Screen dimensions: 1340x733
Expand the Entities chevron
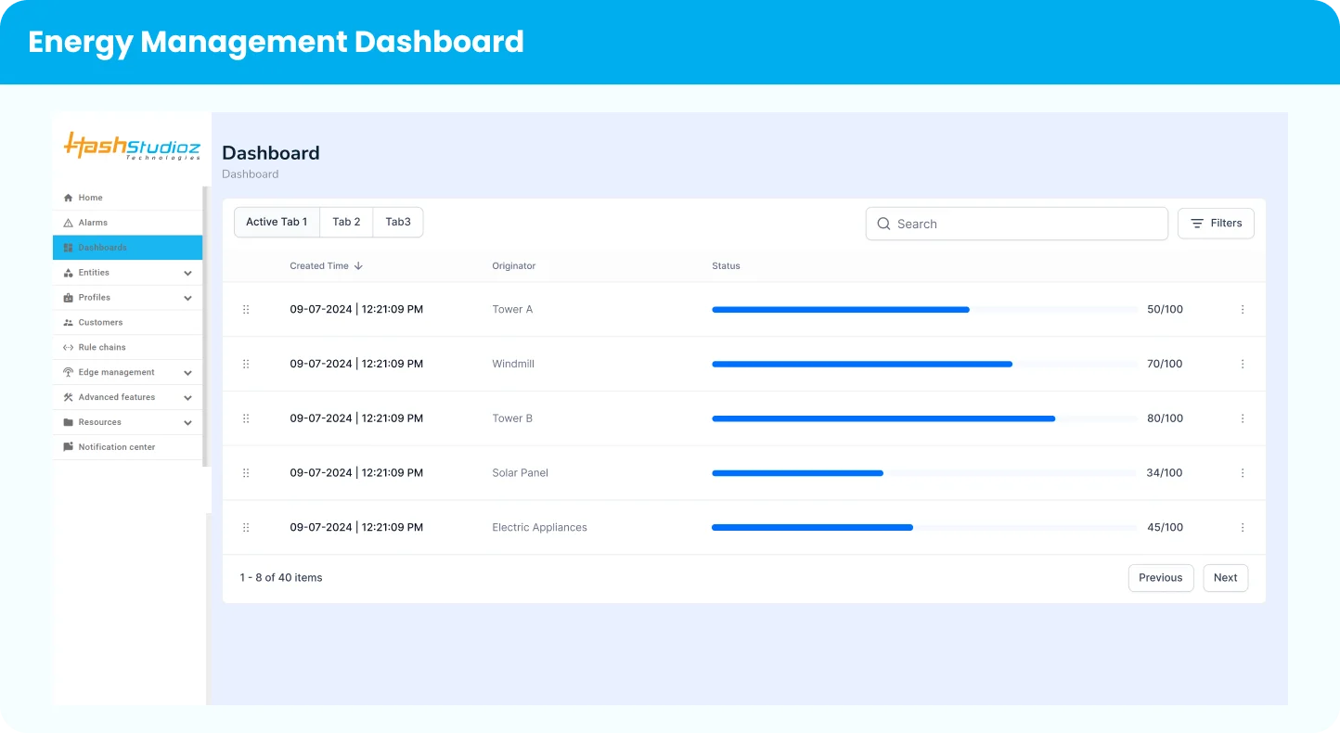pos(187,273)
